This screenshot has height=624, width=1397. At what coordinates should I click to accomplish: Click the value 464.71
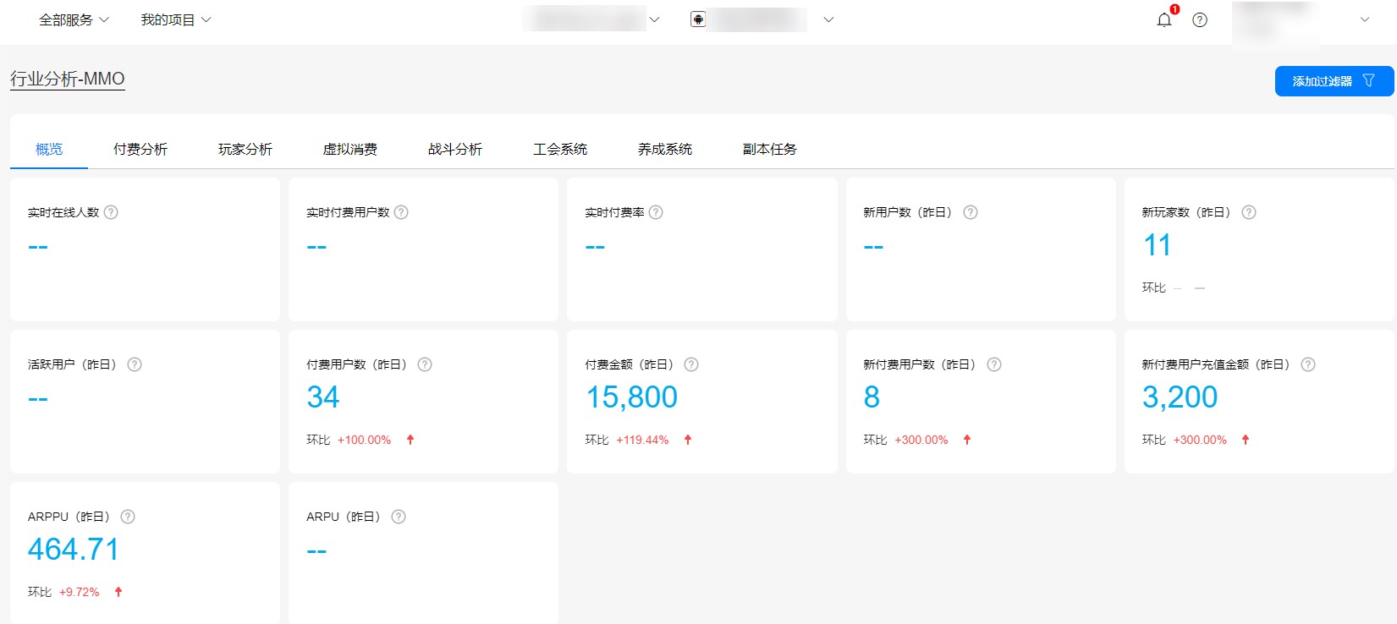[x=74, y=550]
